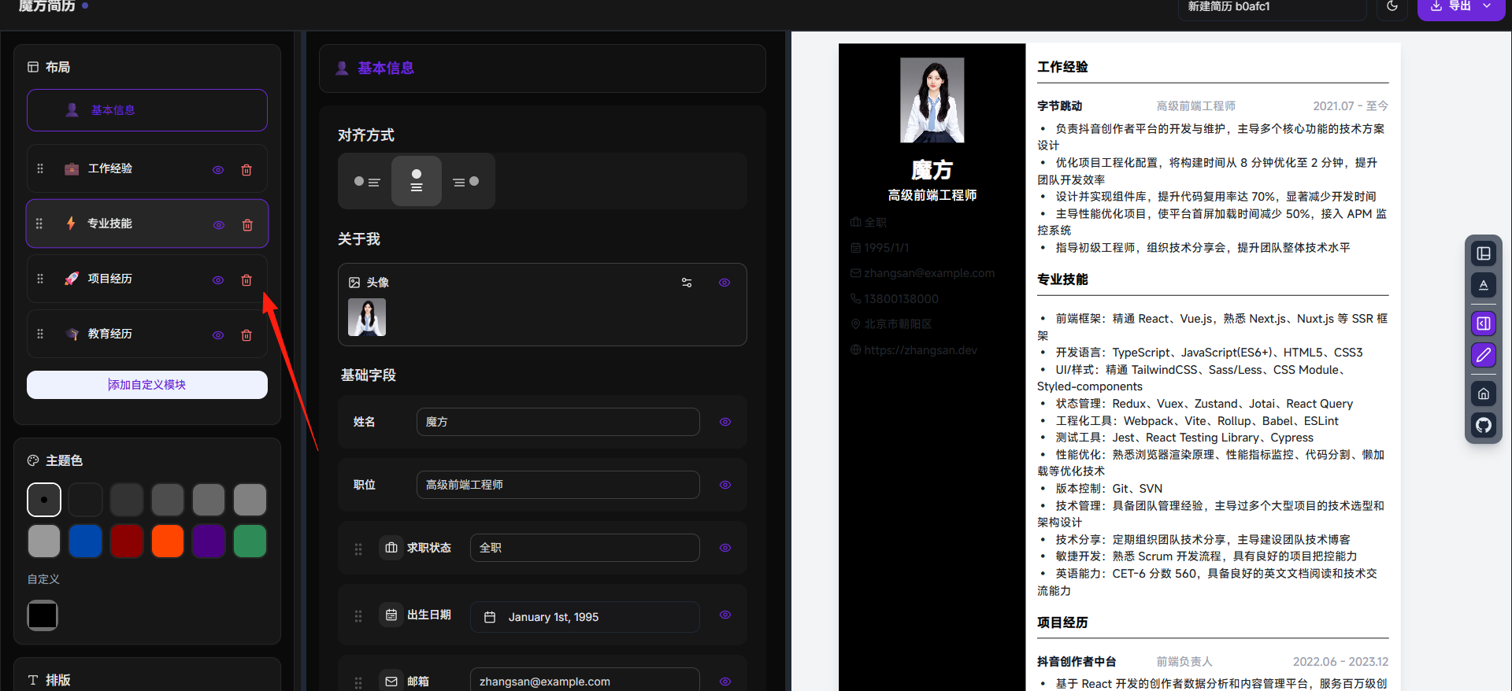This screenshot has height=691, width=1512.
Task: Pick the orange theme color swatch
Action: click(x=168, y=541)
